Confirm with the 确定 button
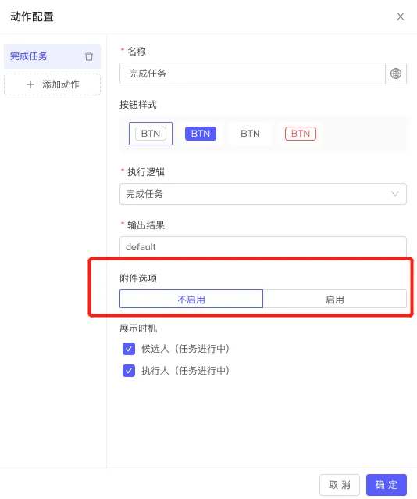Viewport: 417px width, 499px height. point(387,485)
